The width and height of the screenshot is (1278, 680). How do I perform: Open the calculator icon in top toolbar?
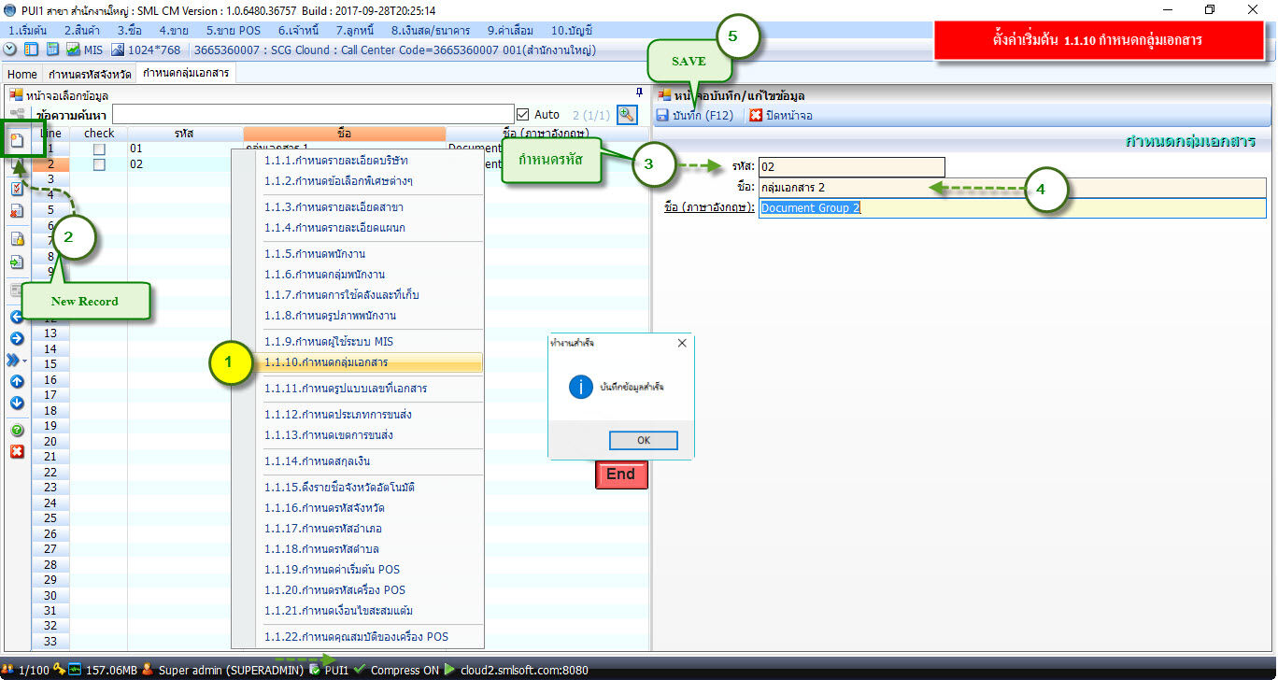coord(52,50)
